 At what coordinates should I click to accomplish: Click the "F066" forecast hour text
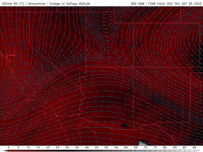(152, 4)
